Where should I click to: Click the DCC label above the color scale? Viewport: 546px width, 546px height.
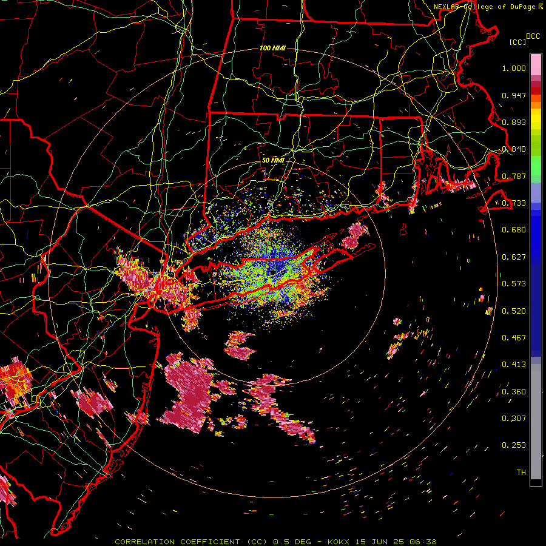533,36
